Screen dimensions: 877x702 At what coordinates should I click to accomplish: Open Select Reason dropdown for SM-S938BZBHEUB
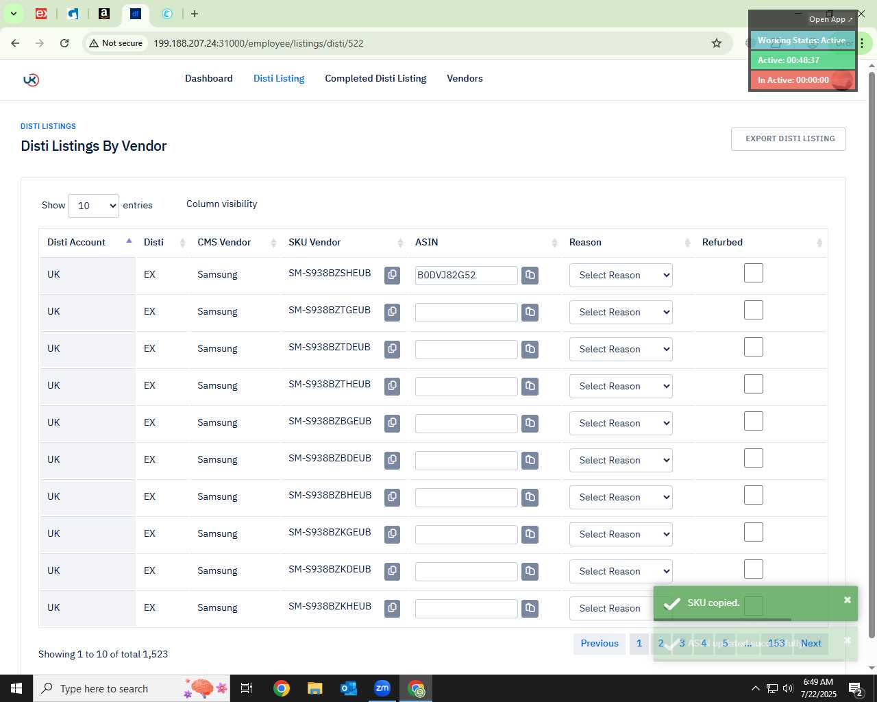click(621, 497)
